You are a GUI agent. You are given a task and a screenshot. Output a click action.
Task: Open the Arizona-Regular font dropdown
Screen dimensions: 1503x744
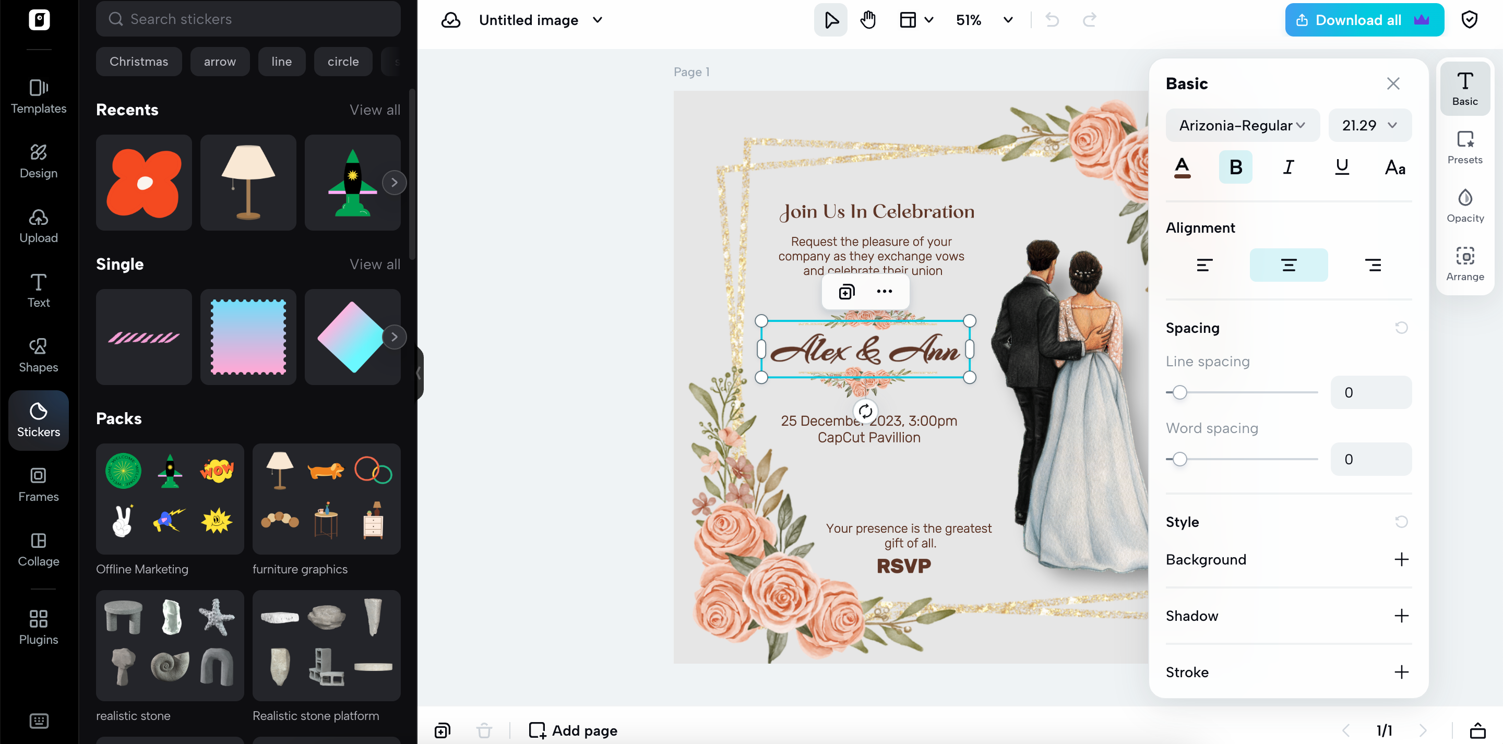click(1242, 125)
